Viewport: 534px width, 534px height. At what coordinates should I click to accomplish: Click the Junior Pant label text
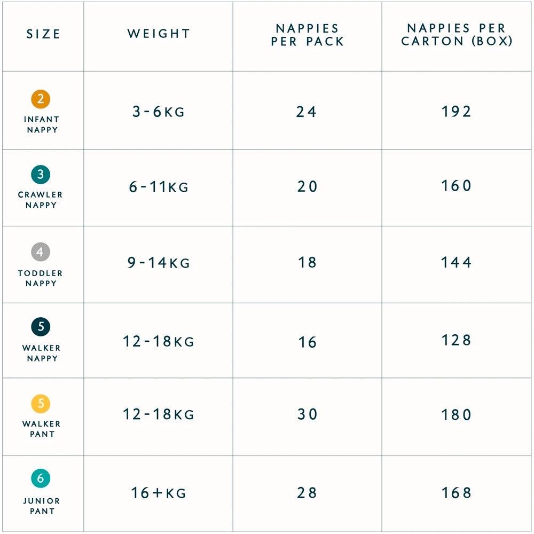pyautogui.click(x=42, y=506)
